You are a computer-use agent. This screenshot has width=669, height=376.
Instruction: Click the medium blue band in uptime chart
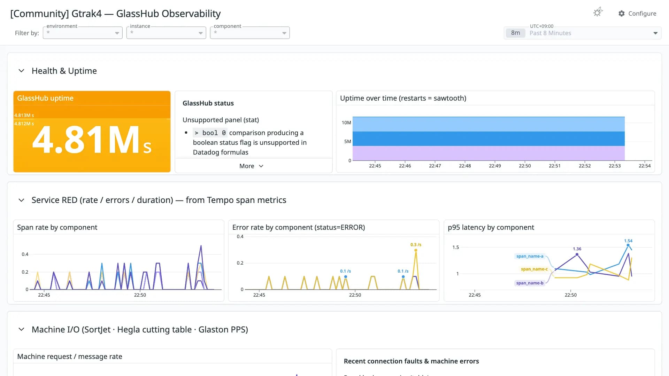click(489, 139)
